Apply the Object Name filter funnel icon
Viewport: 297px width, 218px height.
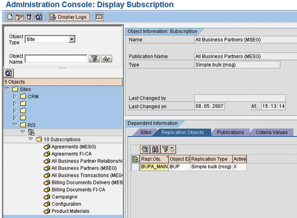[94, 59]
